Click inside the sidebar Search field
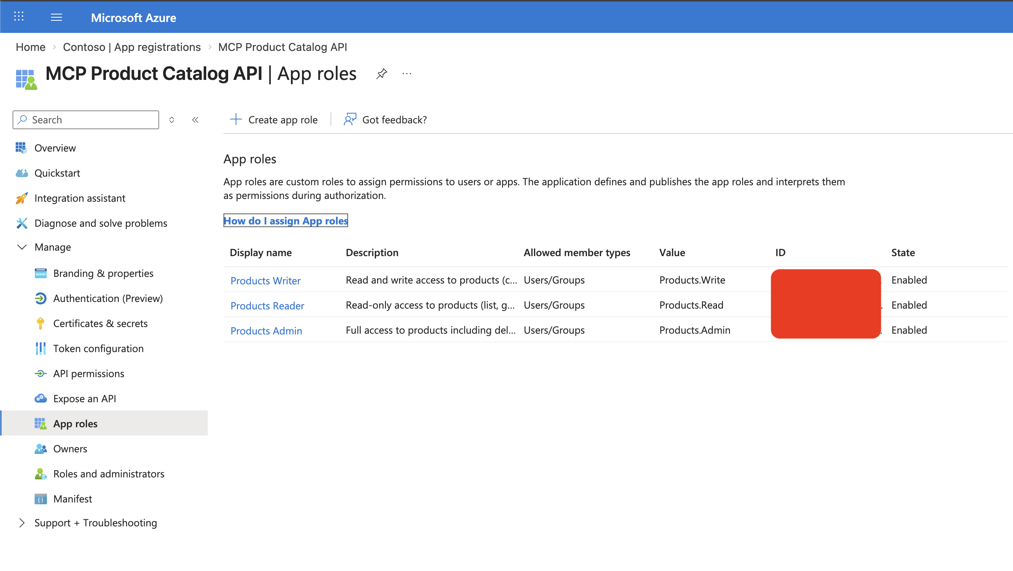1013x571 pixels. pyautogui.click(x=86, y=119)
